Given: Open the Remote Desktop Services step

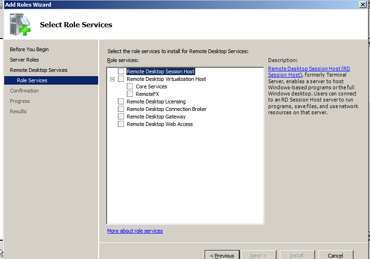Looking at the screenshot, I should coord(39,70).
